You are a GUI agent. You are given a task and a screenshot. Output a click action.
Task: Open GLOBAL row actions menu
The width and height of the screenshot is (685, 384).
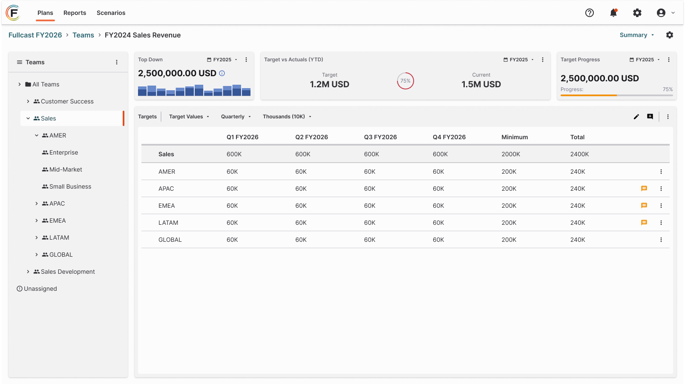(661, 240)
